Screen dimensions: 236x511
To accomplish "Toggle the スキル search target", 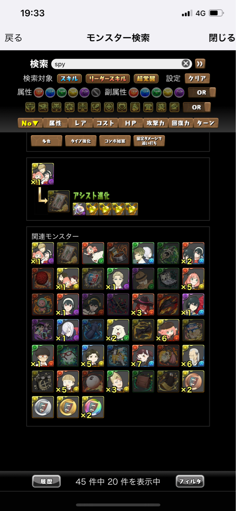I will click(69, 79).
